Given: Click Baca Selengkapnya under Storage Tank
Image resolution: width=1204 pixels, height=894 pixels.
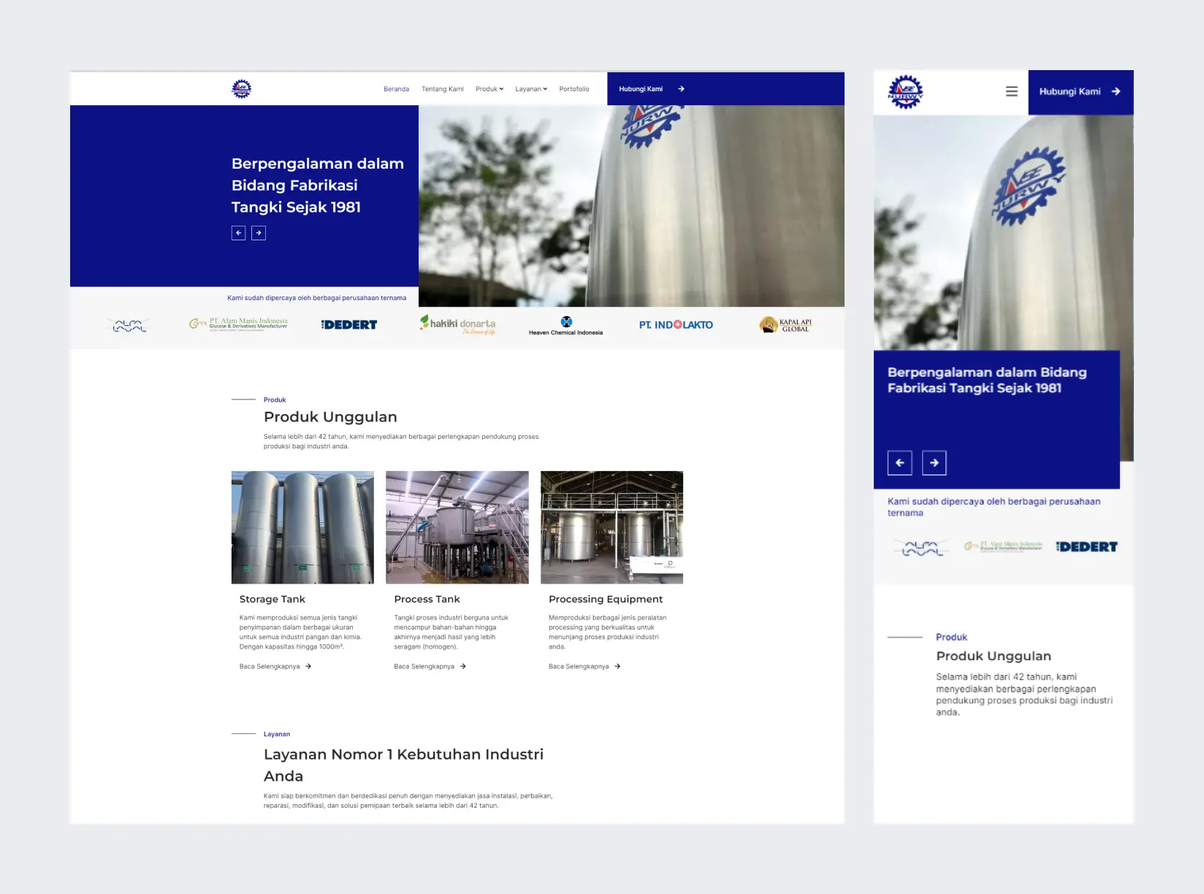Looking at the screenshot, I should pyautogui.click(x=275, y=666).
